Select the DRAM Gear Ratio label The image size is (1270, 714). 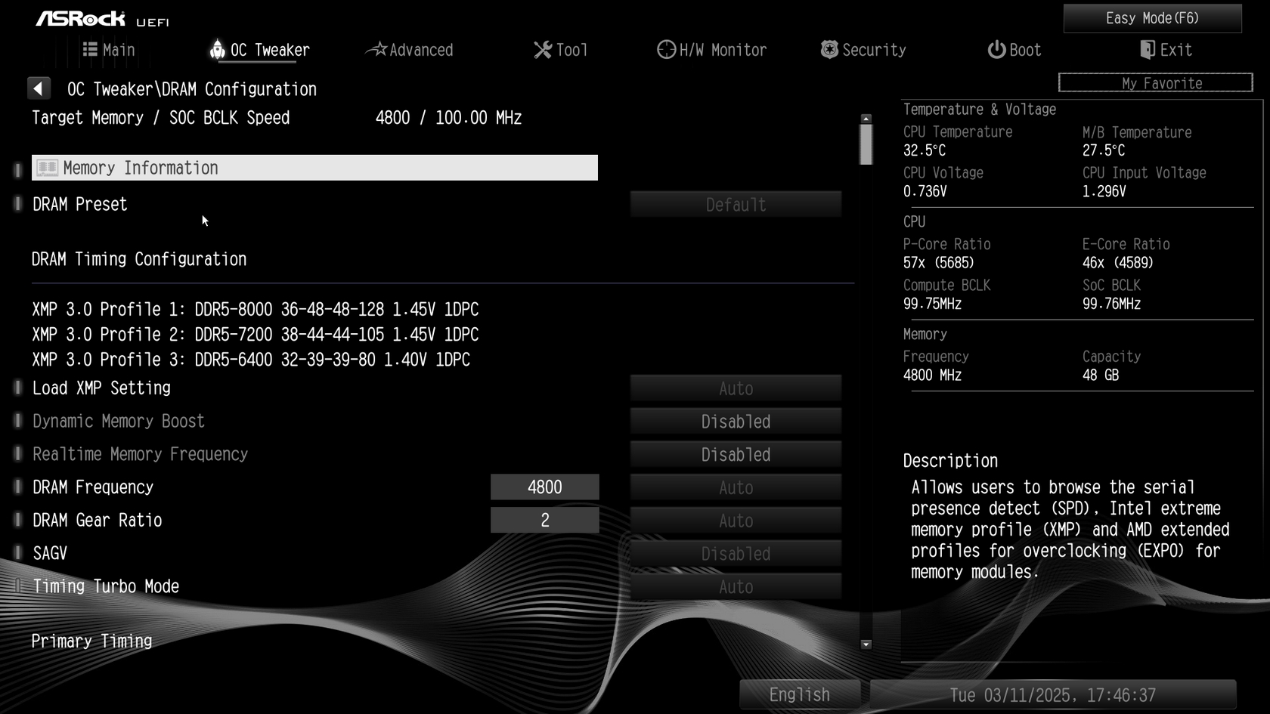tap(98, 521)
